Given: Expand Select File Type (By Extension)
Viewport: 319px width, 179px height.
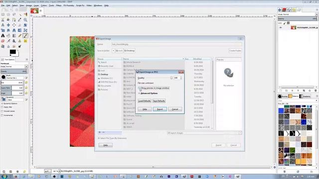Looking at the screenshot, I should (x=99, y=138).
